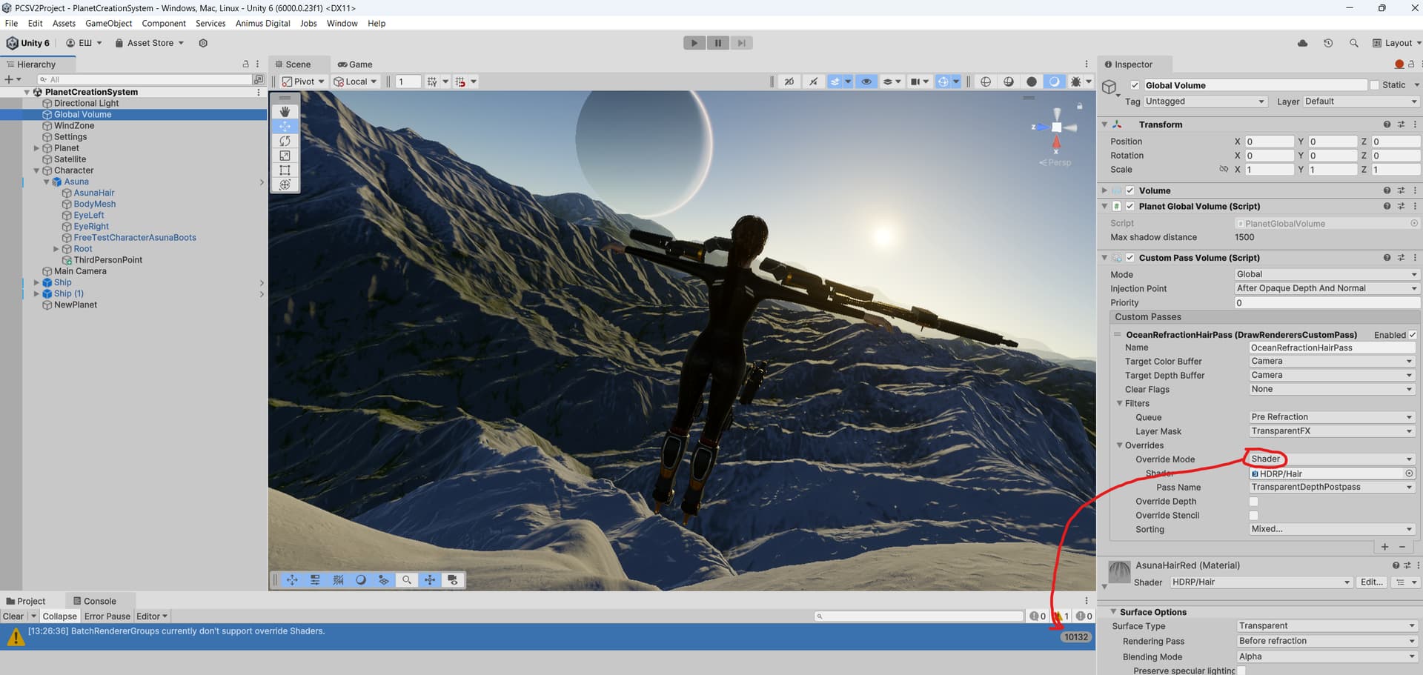Click the Edit button for AsunaHairRed material shader

[1371, 582]
